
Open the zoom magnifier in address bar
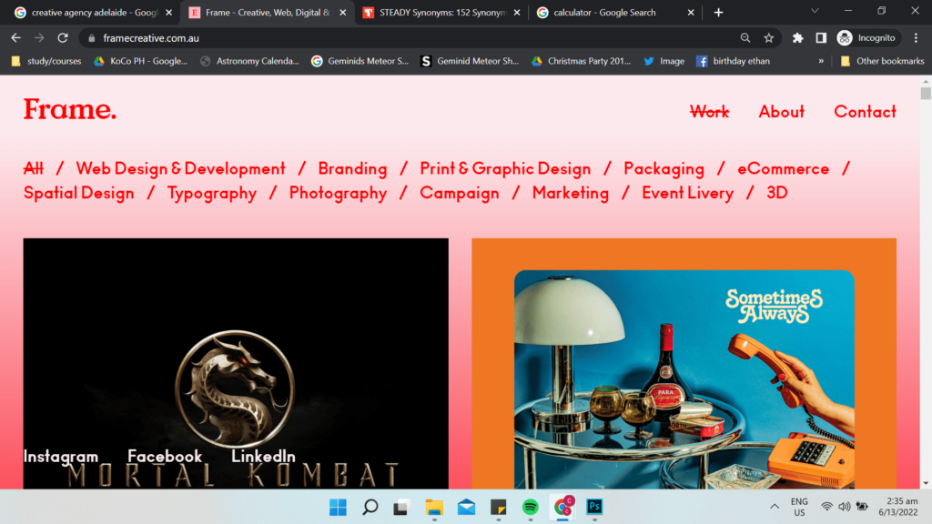745,38
